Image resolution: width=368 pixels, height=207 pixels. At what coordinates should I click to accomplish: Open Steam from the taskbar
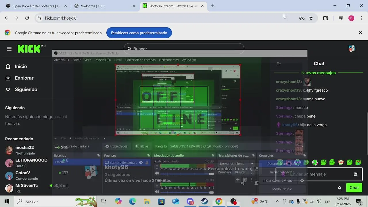204,202
